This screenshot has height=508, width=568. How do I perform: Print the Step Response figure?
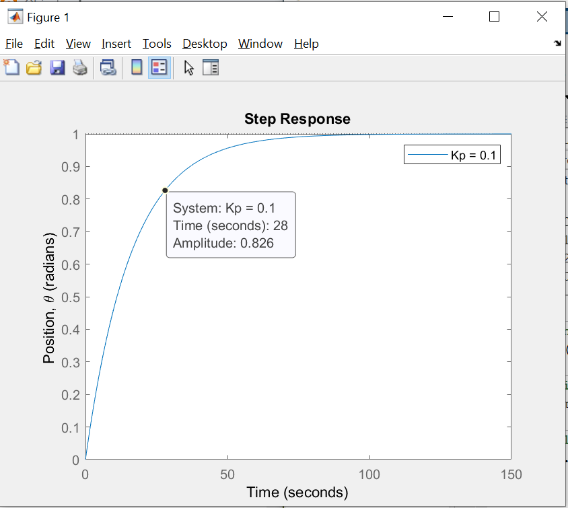tap(80, 67)
